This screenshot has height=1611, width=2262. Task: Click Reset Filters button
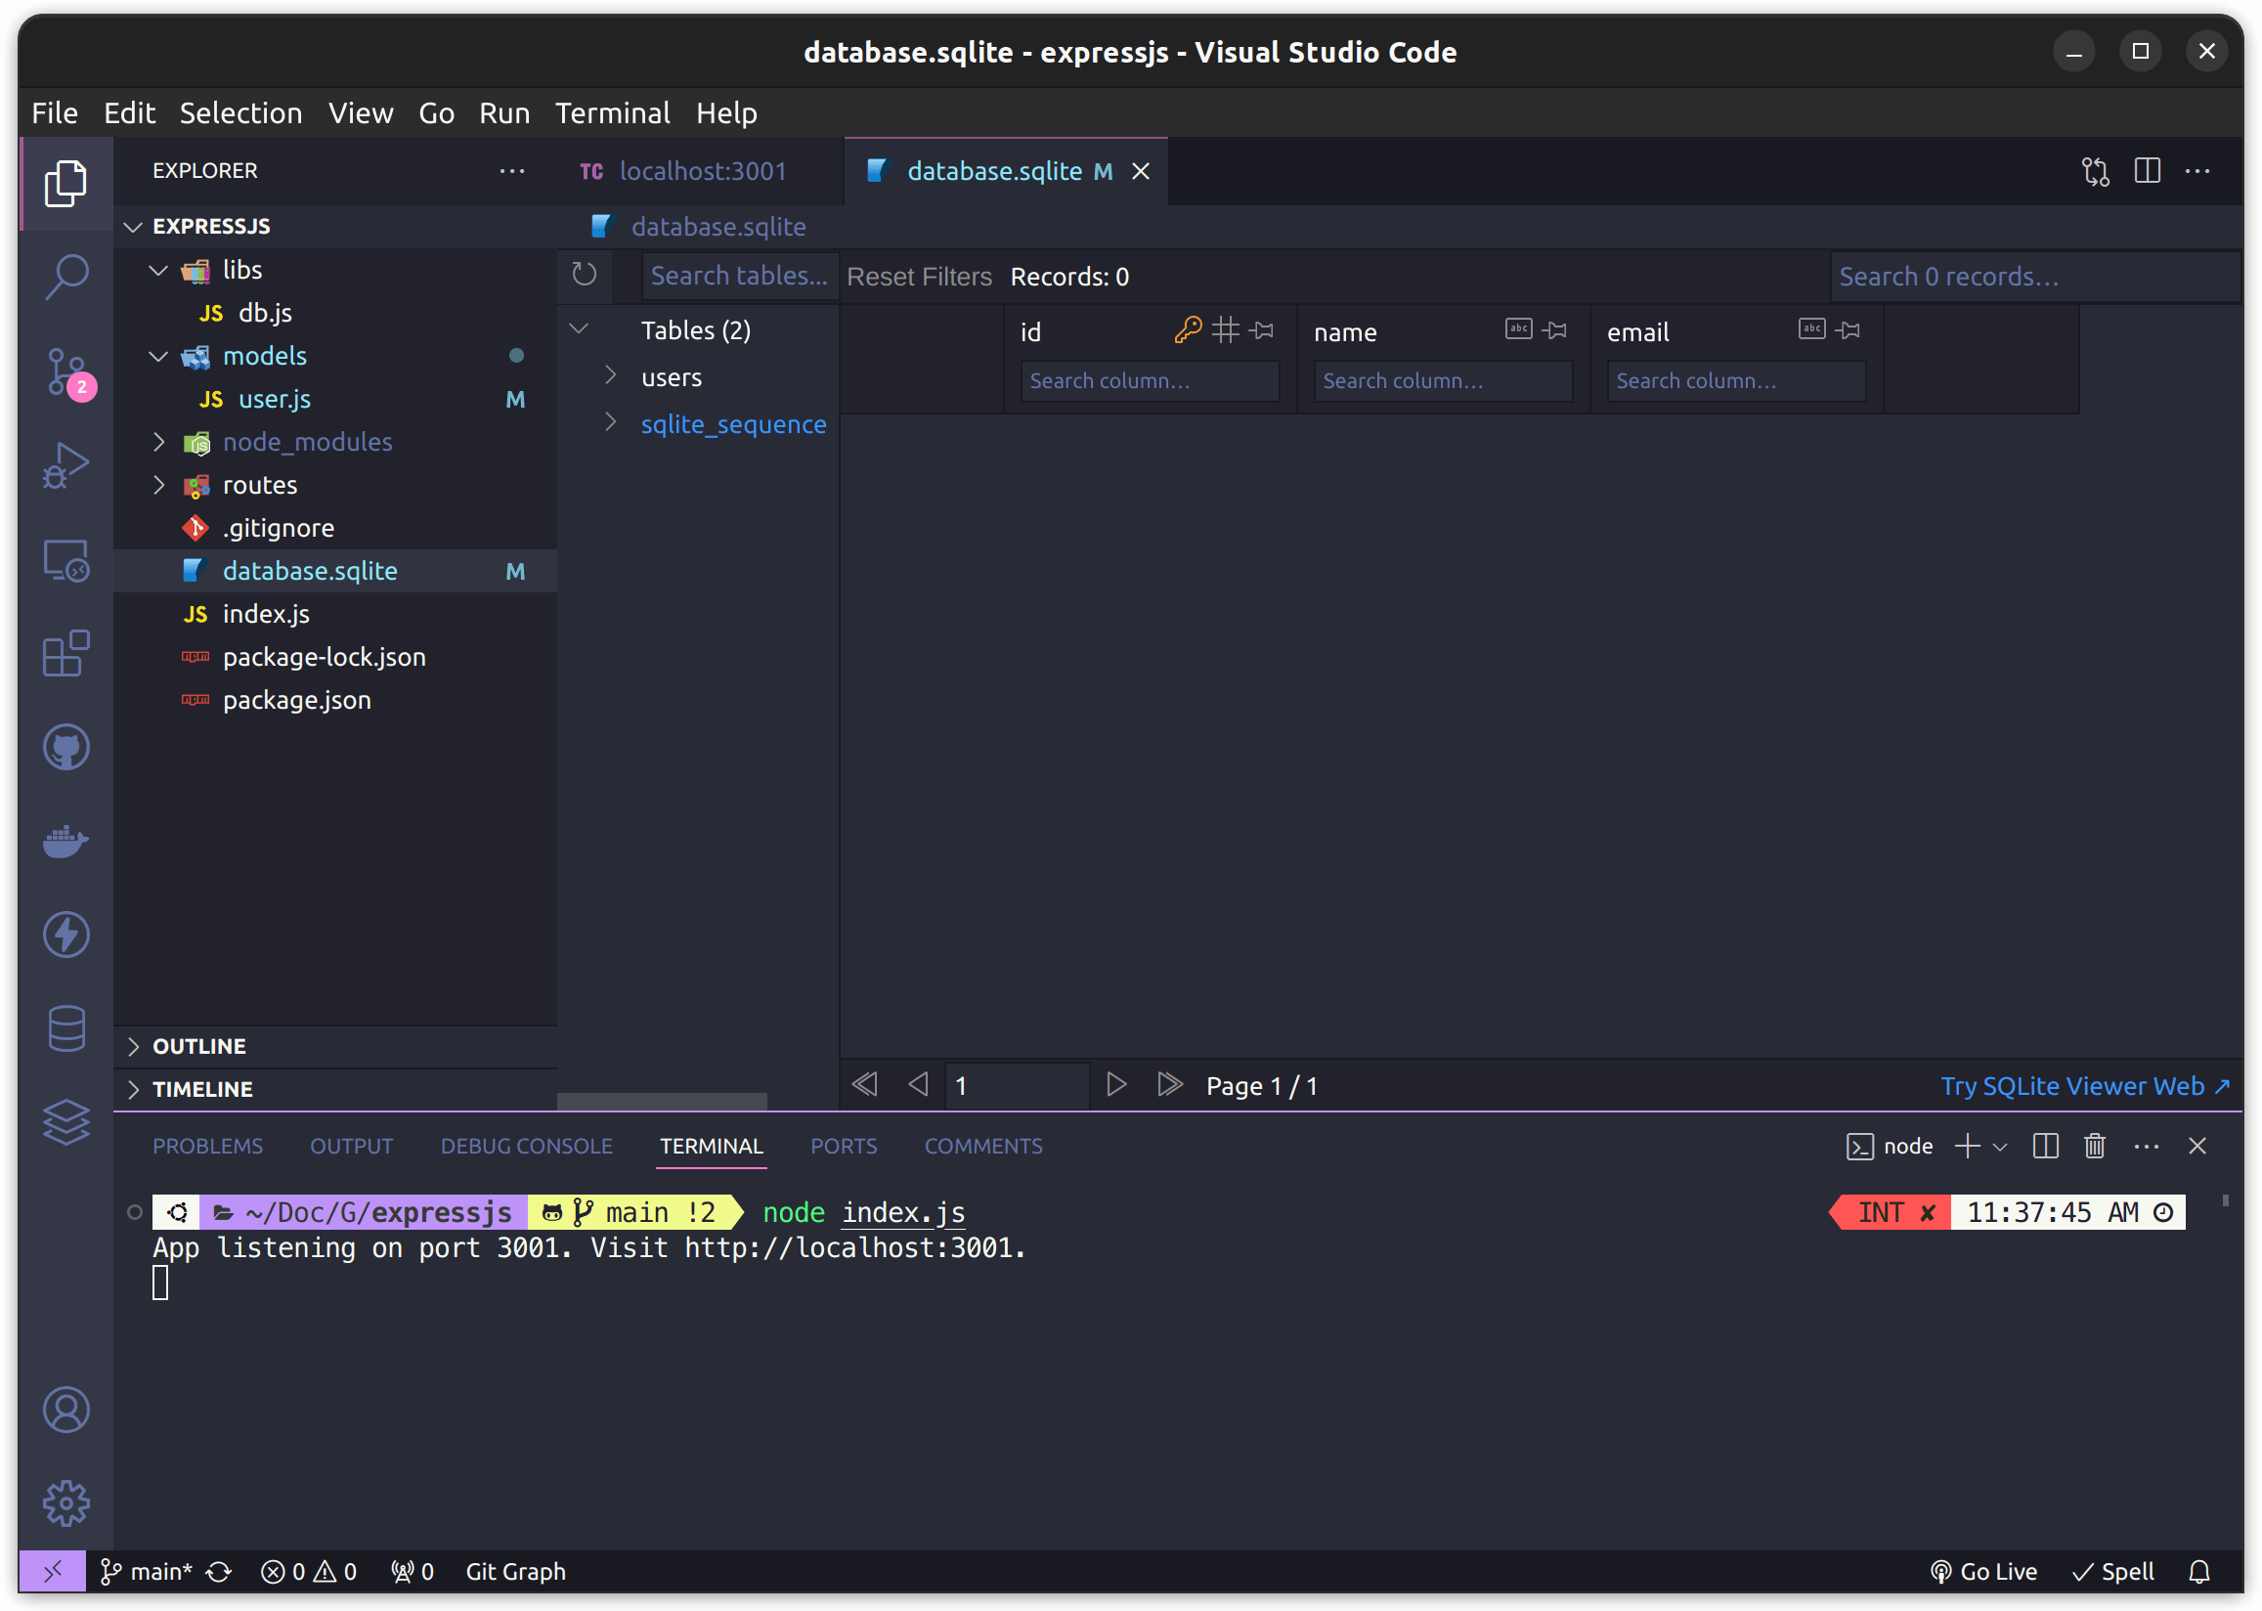pyautogui.click(x=919, y=277)
